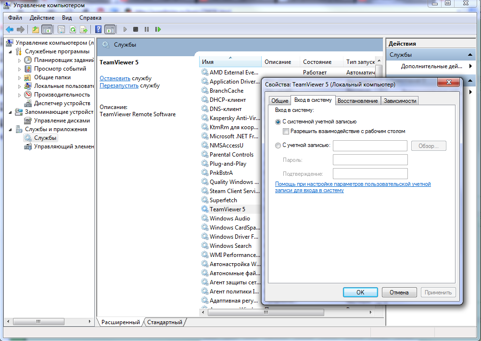Image resolution: width=481 pixels, height=341 pixels.
Task: Expand the Локальные пользователи node
Action: tap(19, 86)
